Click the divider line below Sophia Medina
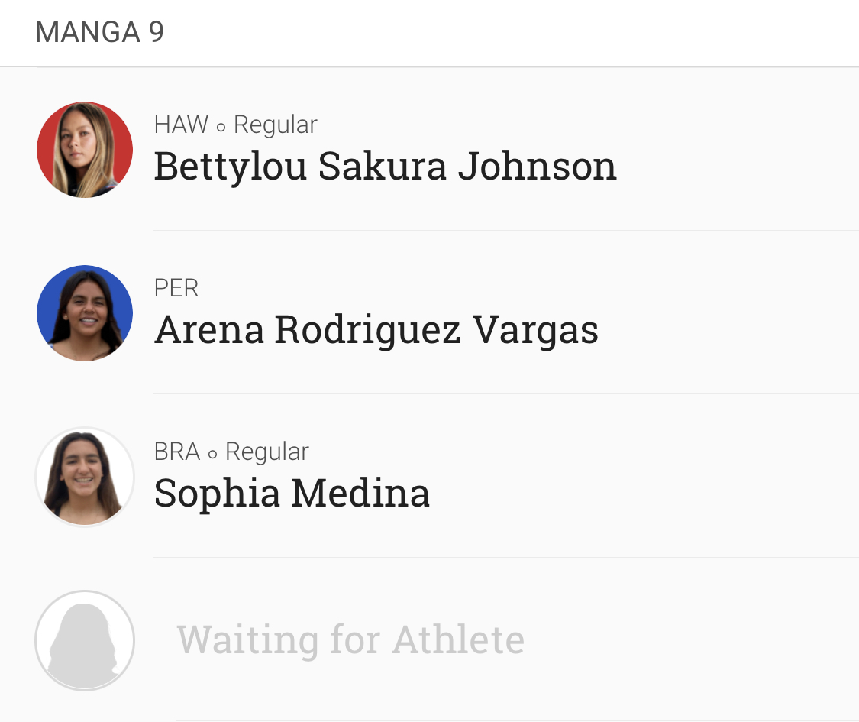The width and height of the screenshot is (859, 722). click(x=506, y=557)
